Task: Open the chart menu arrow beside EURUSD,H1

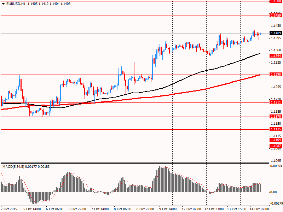Action: [4, 4]
